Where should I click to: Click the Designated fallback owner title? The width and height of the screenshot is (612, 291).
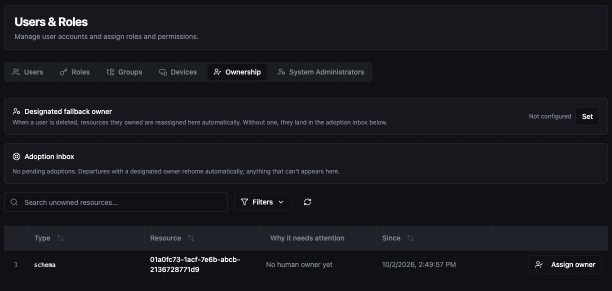pyautogui.click(x=68, y=111)
